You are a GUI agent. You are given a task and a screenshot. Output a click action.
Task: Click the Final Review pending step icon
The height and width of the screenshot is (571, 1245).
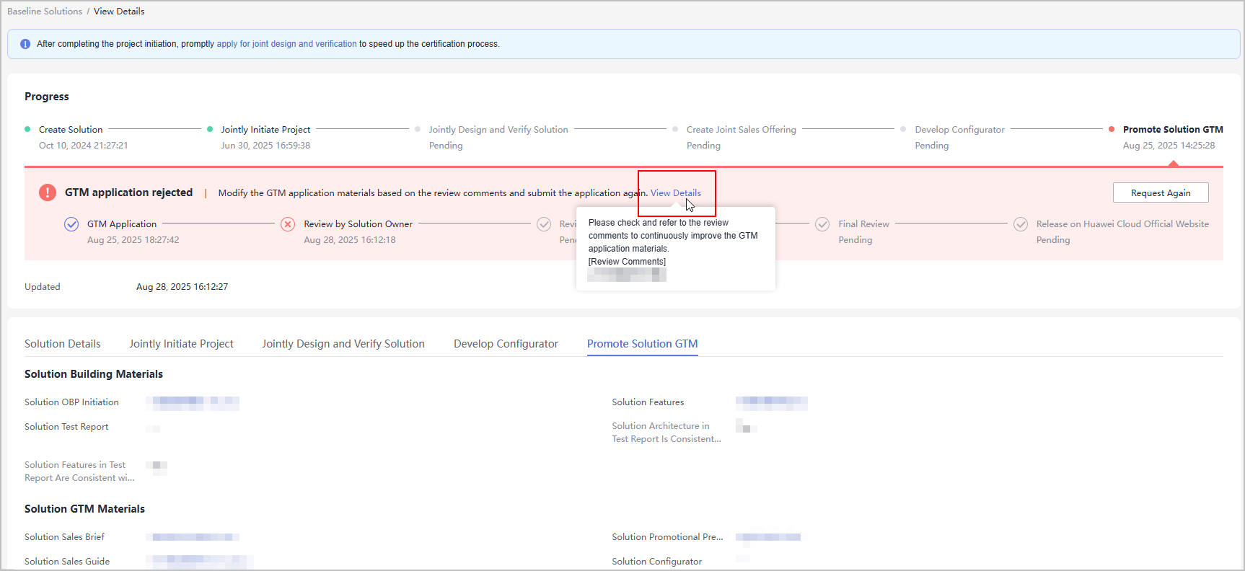coord(822,224)
